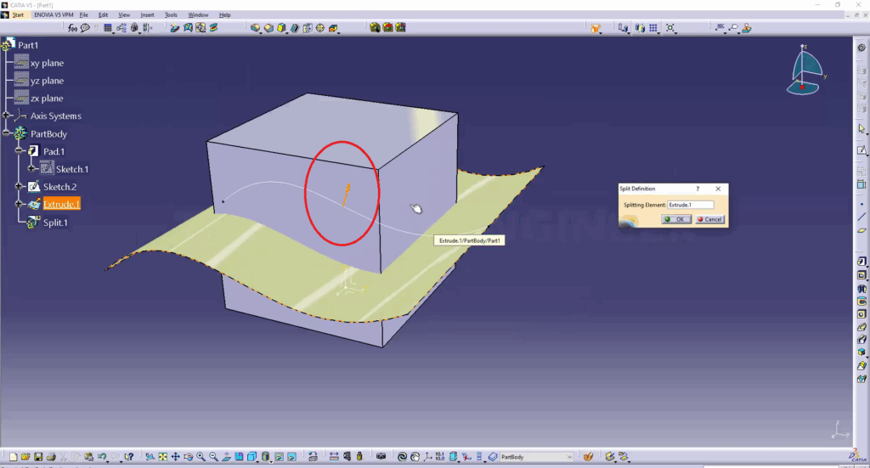Expand the Axis Systems node
Viewport: 870px width, 468px height.
(7, 116)
